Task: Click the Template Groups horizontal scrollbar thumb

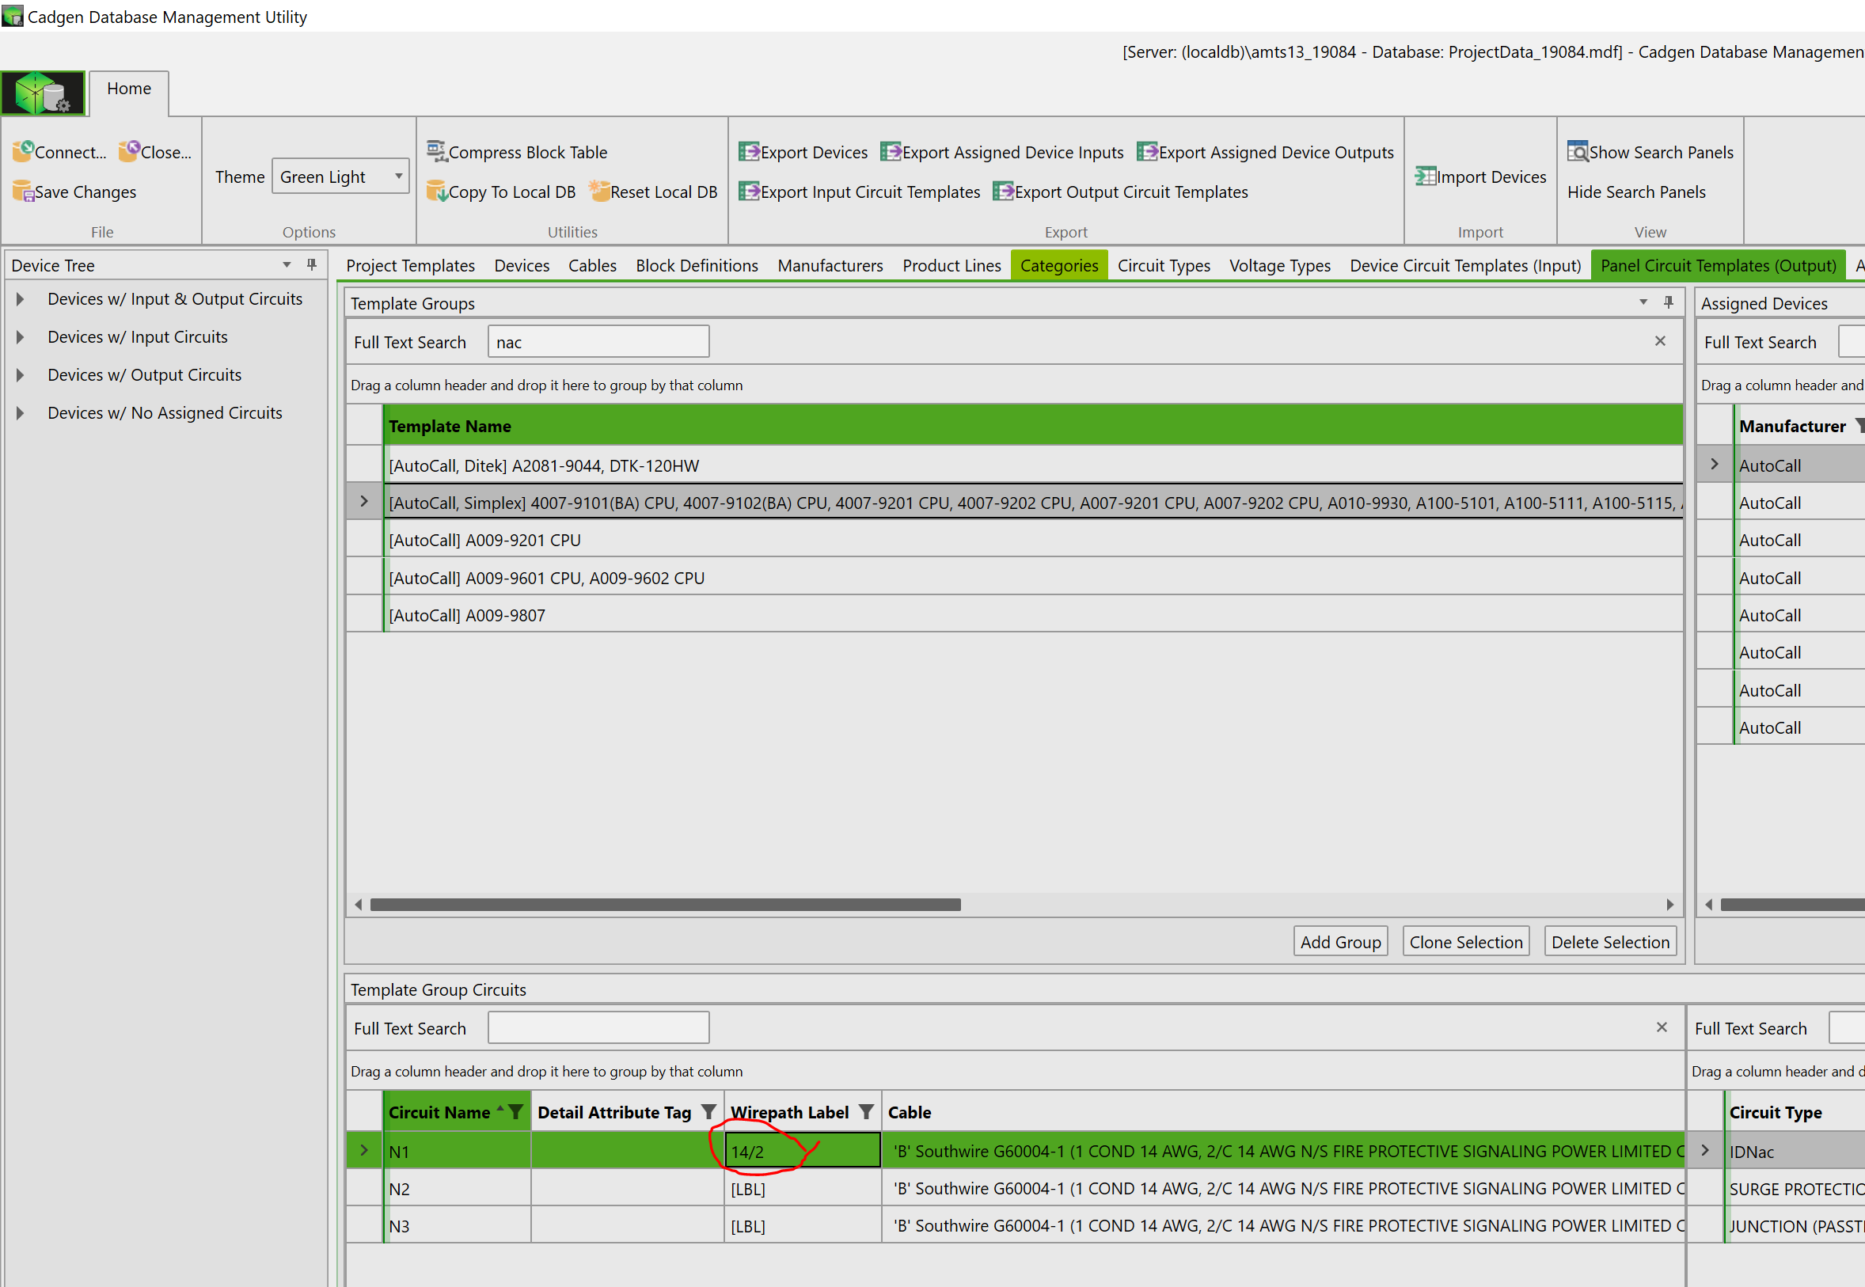Action: click(x=665, y=904)
